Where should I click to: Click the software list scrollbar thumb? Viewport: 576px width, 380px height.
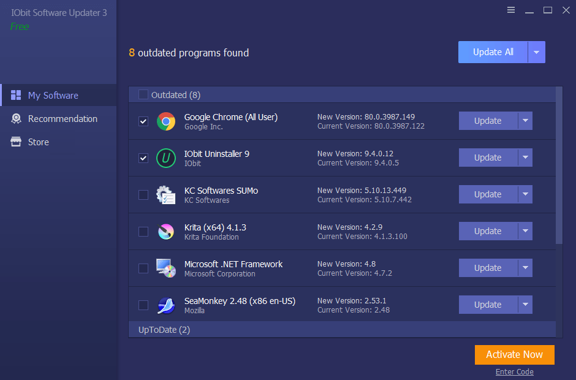coord(559,165)
